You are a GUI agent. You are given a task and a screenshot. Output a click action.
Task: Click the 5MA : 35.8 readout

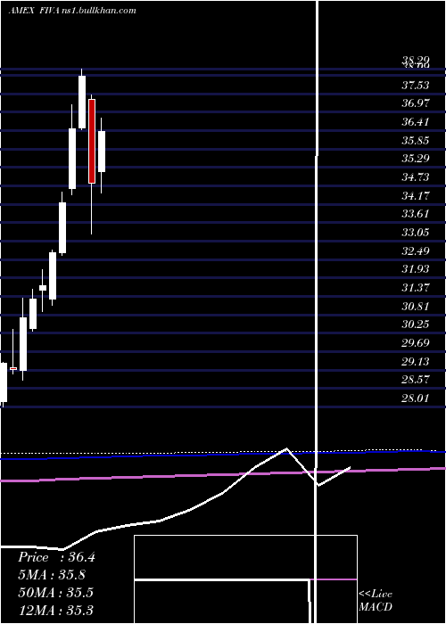pos(52,575)
